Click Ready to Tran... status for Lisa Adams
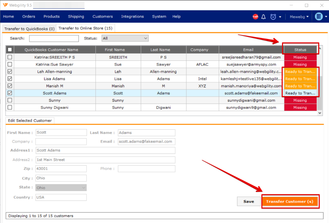The image size is (329, 223). [300, 79]
